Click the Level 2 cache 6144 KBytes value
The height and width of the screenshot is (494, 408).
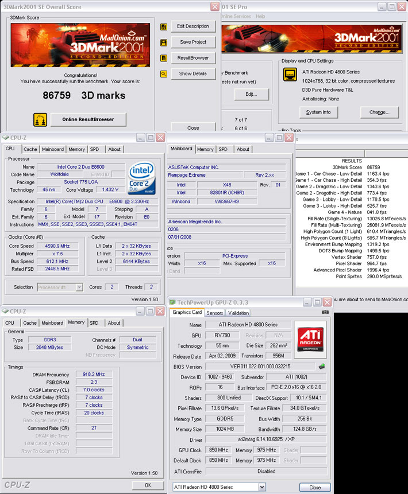[x=136, y=262]
